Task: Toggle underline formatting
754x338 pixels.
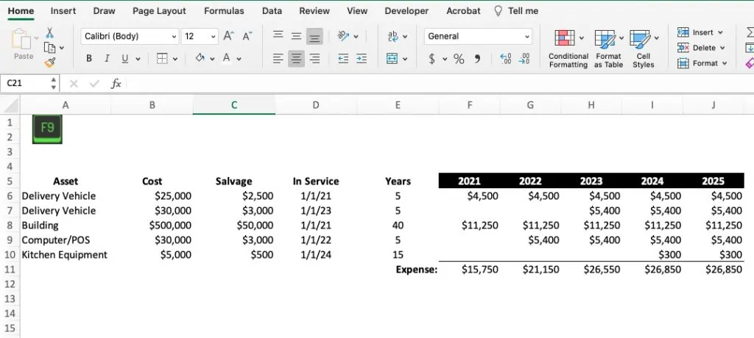Action: [x=125, y=59]
